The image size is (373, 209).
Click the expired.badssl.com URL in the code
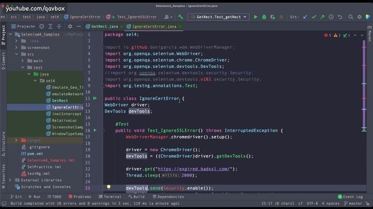(x=193, y=169)
